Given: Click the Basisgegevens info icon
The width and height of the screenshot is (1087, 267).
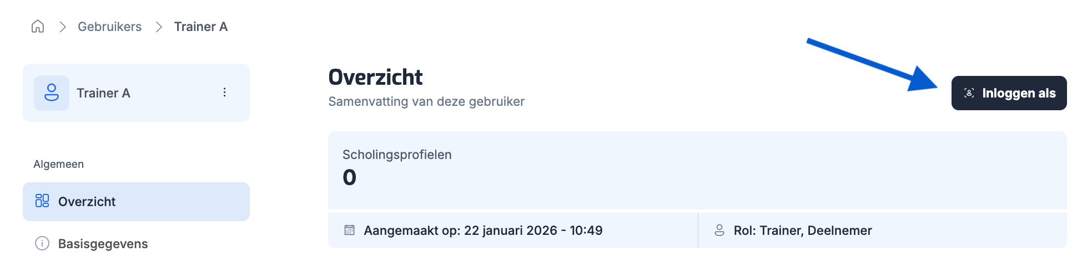Looking at the screenshot, I should pyautogui.click(x=42, y=244).
